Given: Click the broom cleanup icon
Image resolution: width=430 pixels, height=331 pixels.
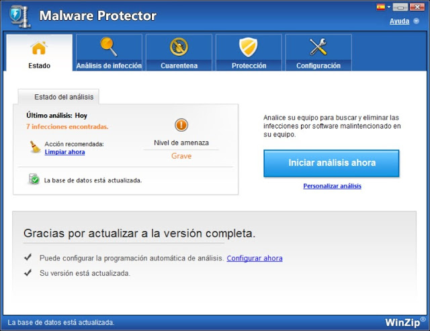Looking at the screenshot, I should click(x=35, y=147).
